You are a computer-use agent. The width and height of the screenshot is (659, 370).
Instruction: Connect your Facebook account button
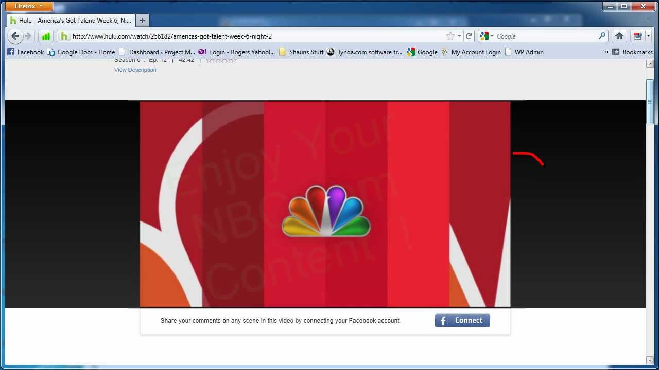point(462,320)
